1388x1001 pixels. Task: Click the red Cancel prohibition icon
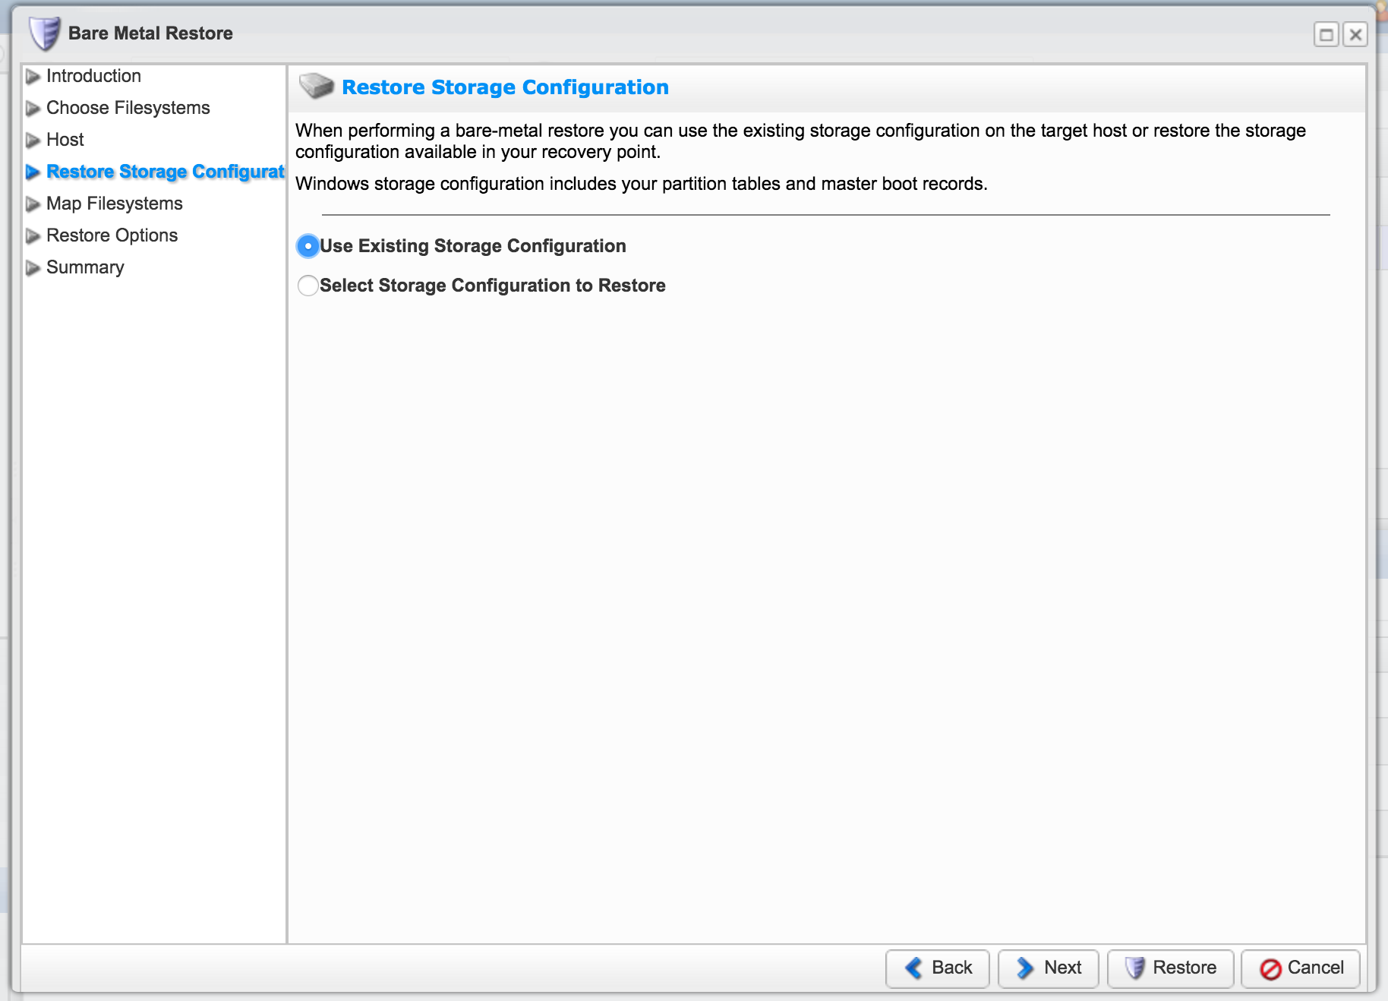click(x=1270, y=968)
